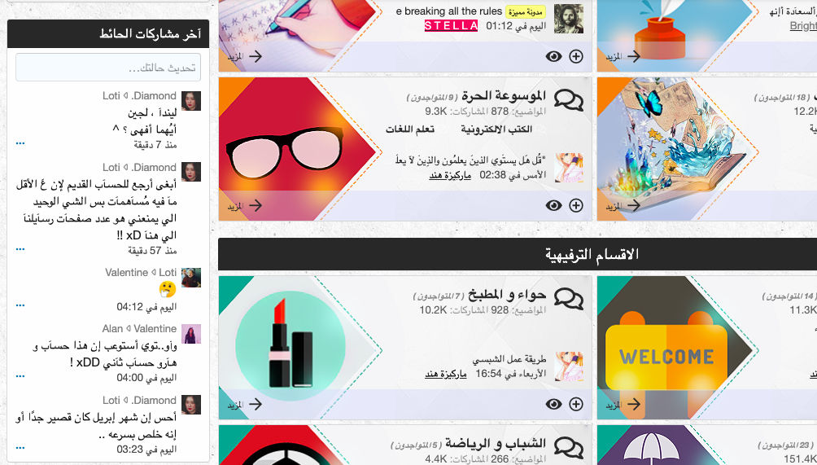The image size is (817, 465).
Task: Click the الشباب و الرياضة chat bubble icon
Action: [x=569, y=447]
